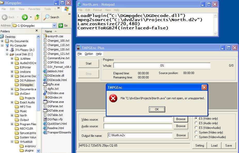Screen dimensions: 239x153
Task: Select the DGIndex.ini file icon
Action: coord(45,97)
